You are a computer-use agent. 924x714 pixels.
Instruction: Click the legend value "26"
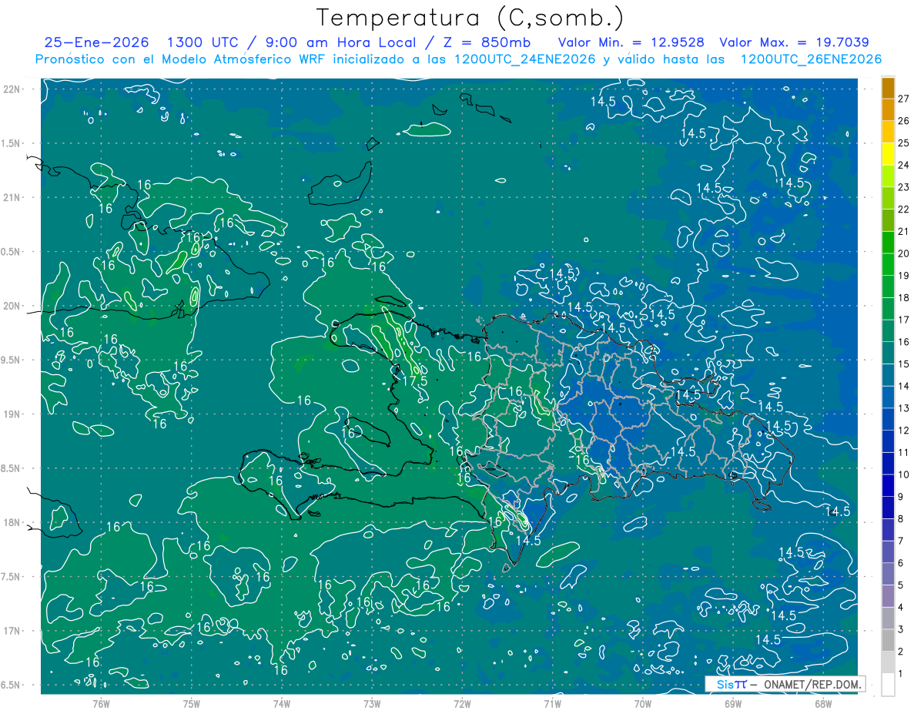[x=904, y=120]
